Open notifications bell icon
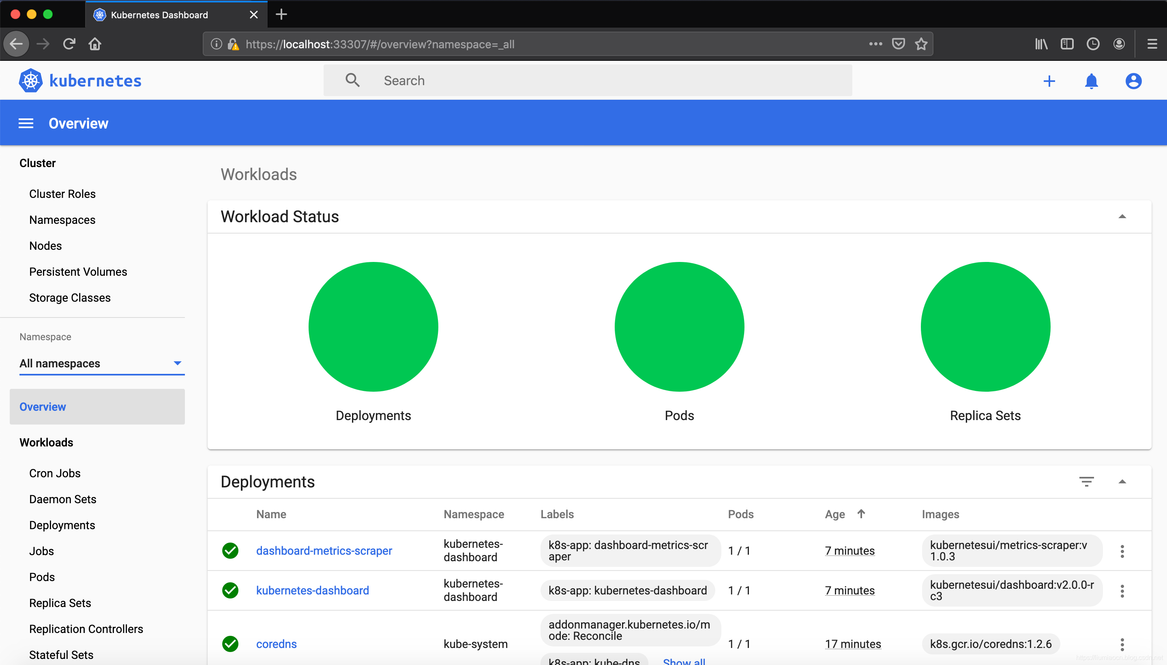Viewport: 1167px width, 665px height. pyautogui.click(x=1091, y=81)
